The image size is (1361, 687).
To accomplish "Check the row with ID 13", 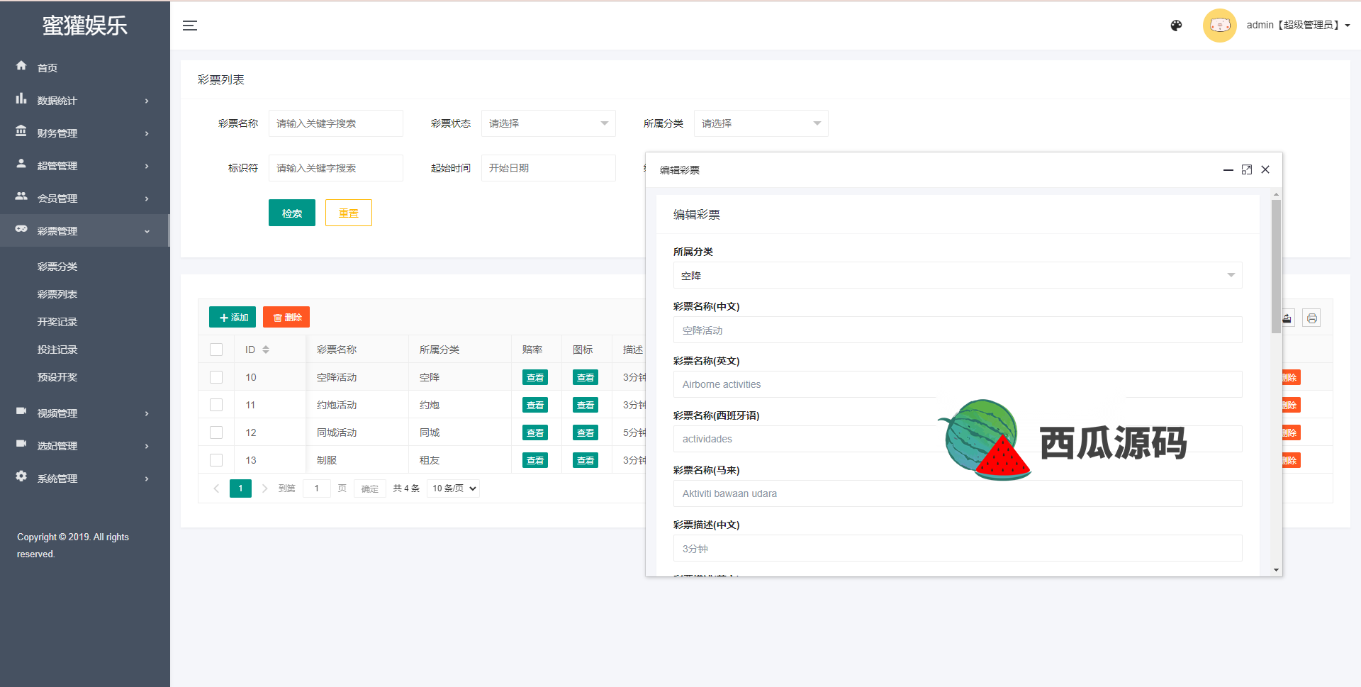I will pyautogui.click(x=216, y=460).
